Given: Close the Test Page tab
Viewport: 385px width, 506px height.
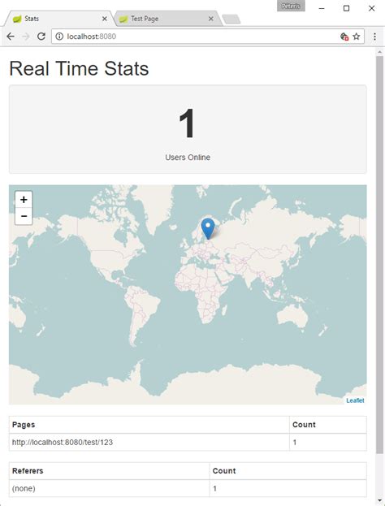Looking at the screenshot, I should click(x=210, y=19).
